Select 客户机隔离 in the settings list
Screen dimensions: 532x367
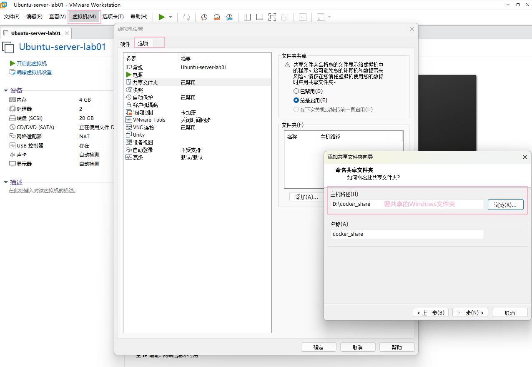click(x=197, y=105)
